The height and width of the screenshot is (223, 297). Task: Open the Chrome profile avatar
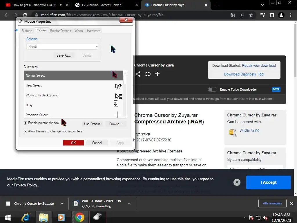coord(281,15)
